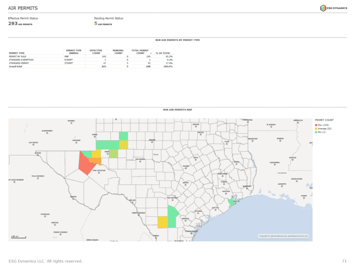Image resolution: width=357 pixels, height=272 pixels.
Task: Click the page number 71
Action: coord(344,261)
